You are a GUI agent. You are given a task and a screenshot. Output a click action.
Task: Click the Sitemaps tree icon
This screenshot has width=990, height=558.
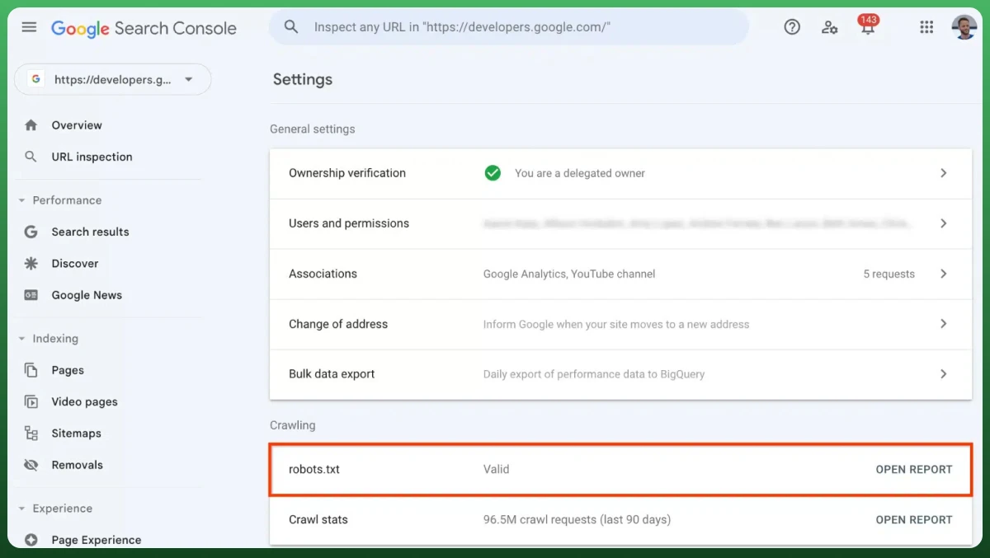31,434
